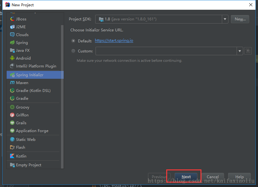Image resolution: width=258 pixels, height=187 pixels.
Task: Click the download icon beside Custom field
Action: click(248, 51)
